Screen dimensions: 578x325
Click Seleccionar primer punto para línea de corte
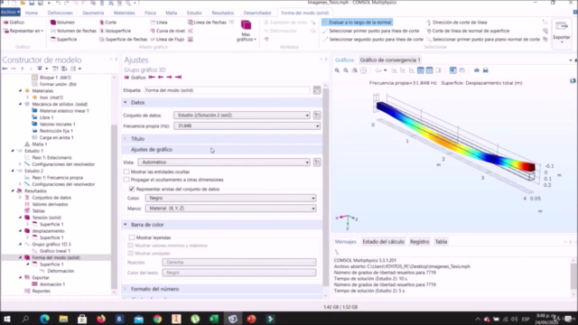tap(371, 31)
